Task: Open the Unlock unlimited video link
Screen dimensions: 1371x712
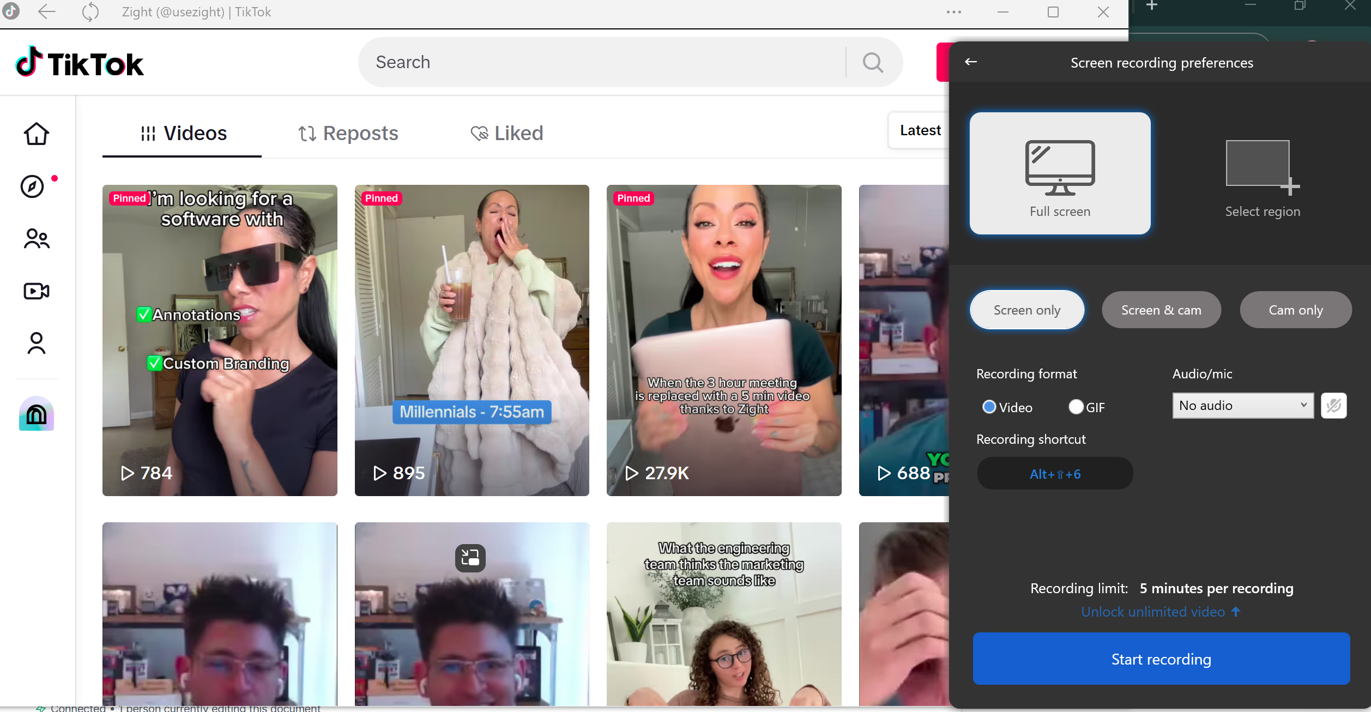Action: [1161, 612]
